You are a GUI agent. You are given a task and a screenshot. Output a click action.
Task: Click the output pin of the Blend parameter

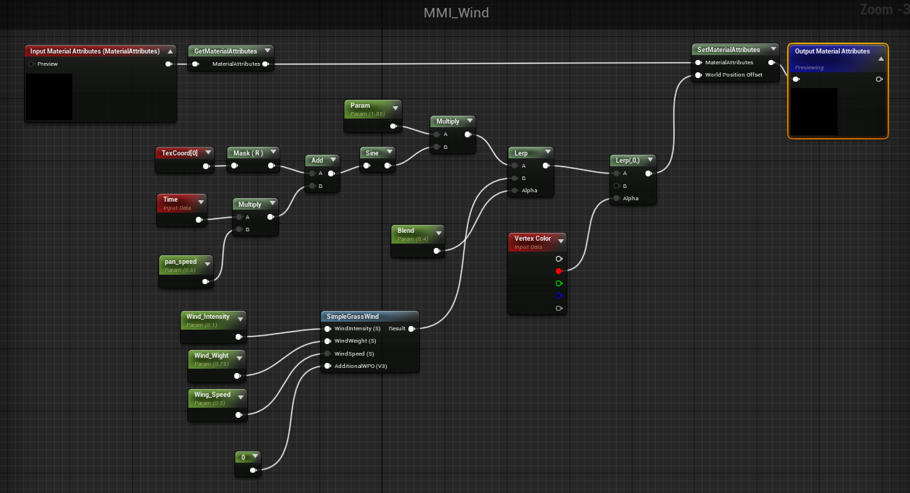click(437, 251)
